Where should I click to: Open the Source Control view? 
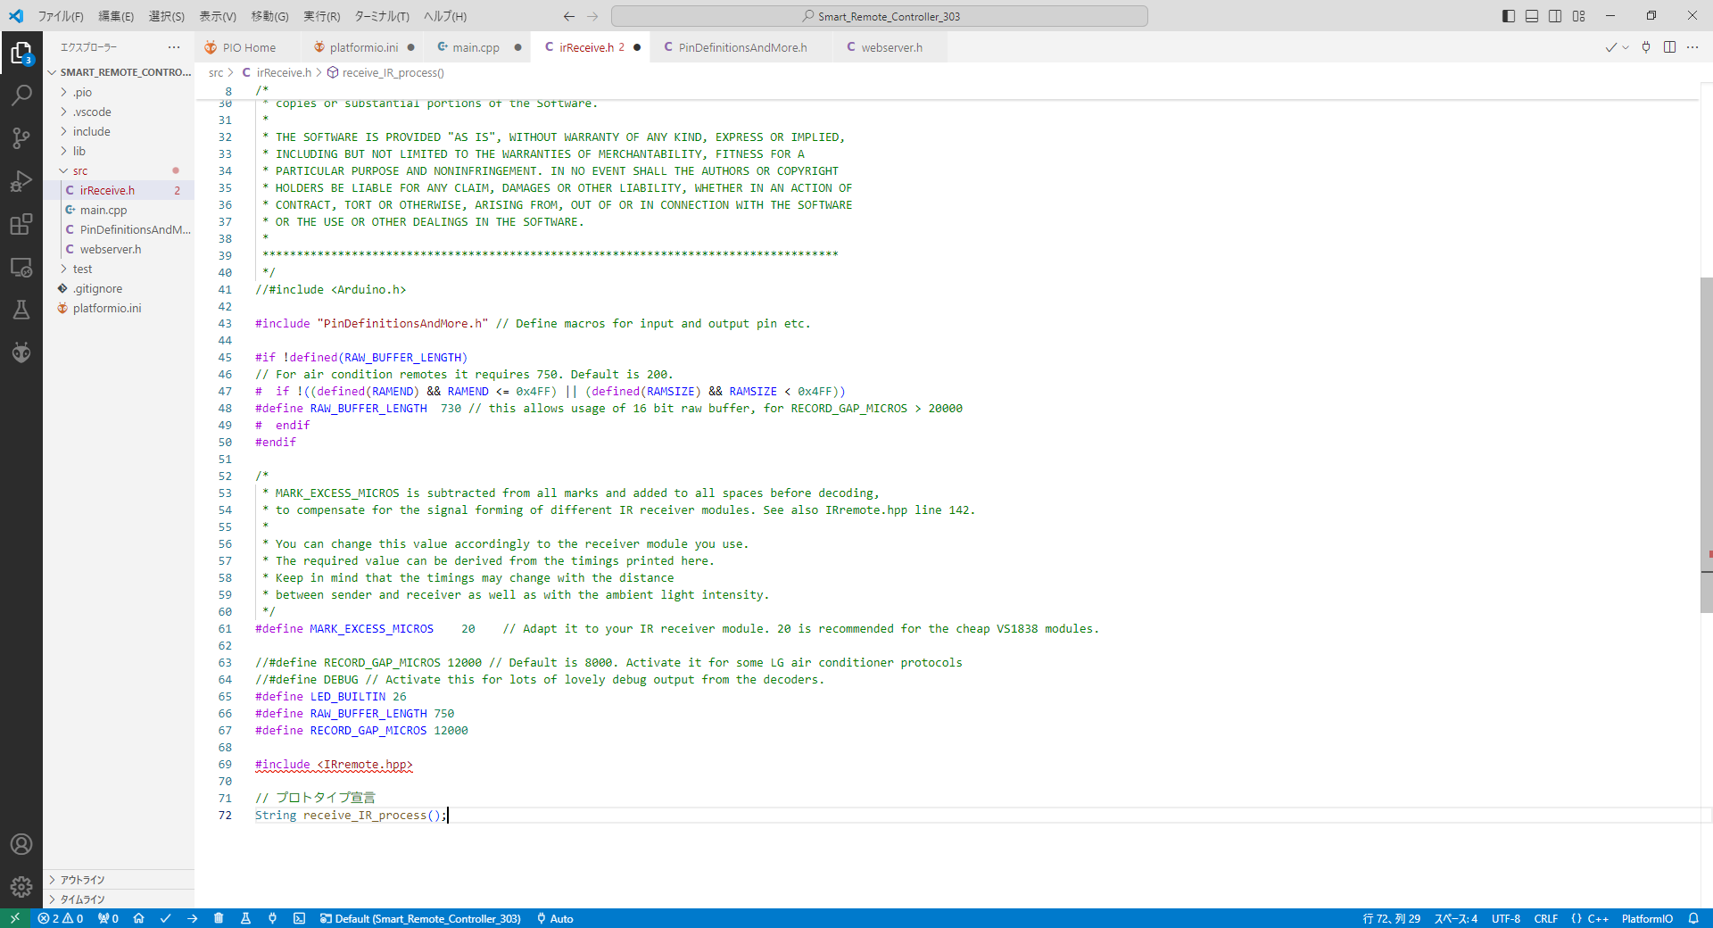[x=21, y=137]
